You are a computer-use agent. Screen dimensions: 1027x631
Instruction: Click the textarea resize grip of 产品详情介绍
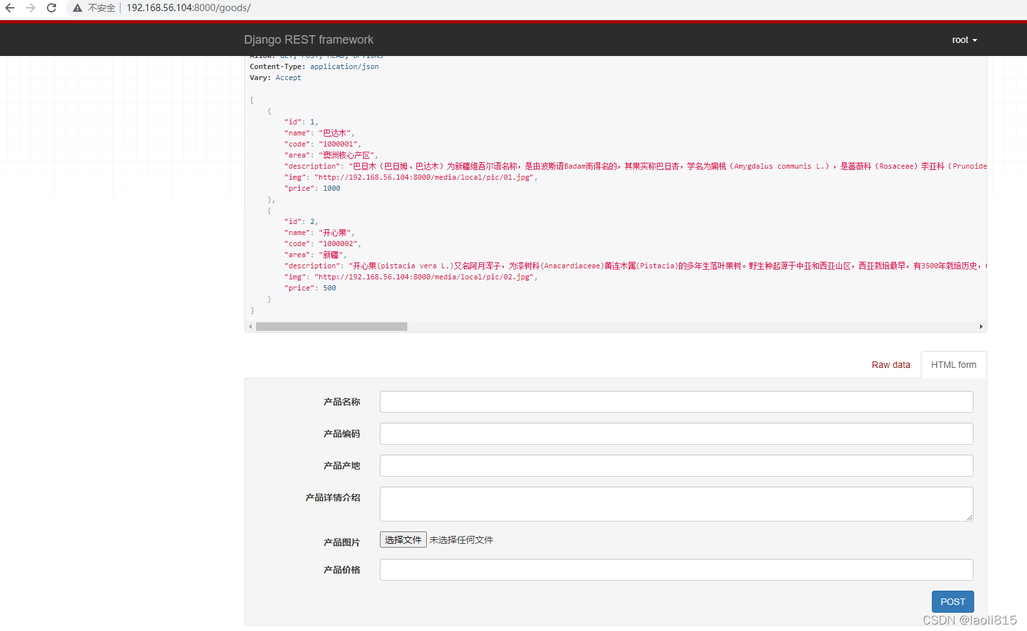point(970,518)
